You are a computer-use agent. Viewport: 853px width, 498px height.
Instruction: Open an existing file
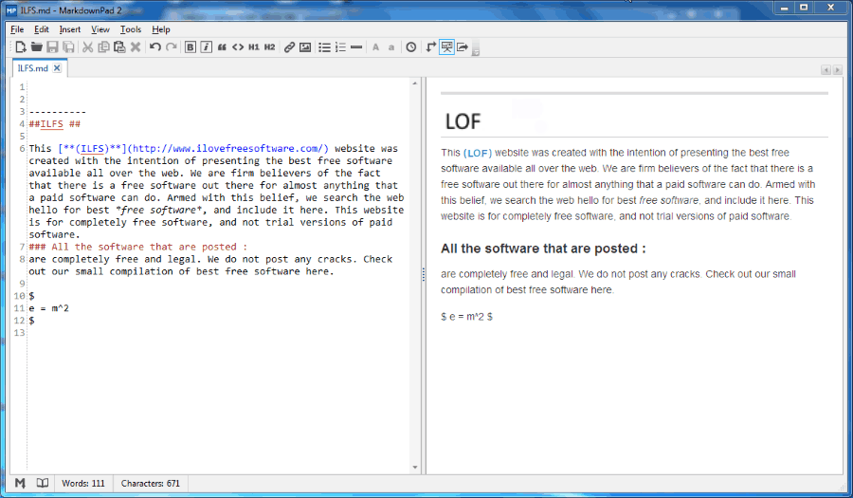tap(36, 47)
